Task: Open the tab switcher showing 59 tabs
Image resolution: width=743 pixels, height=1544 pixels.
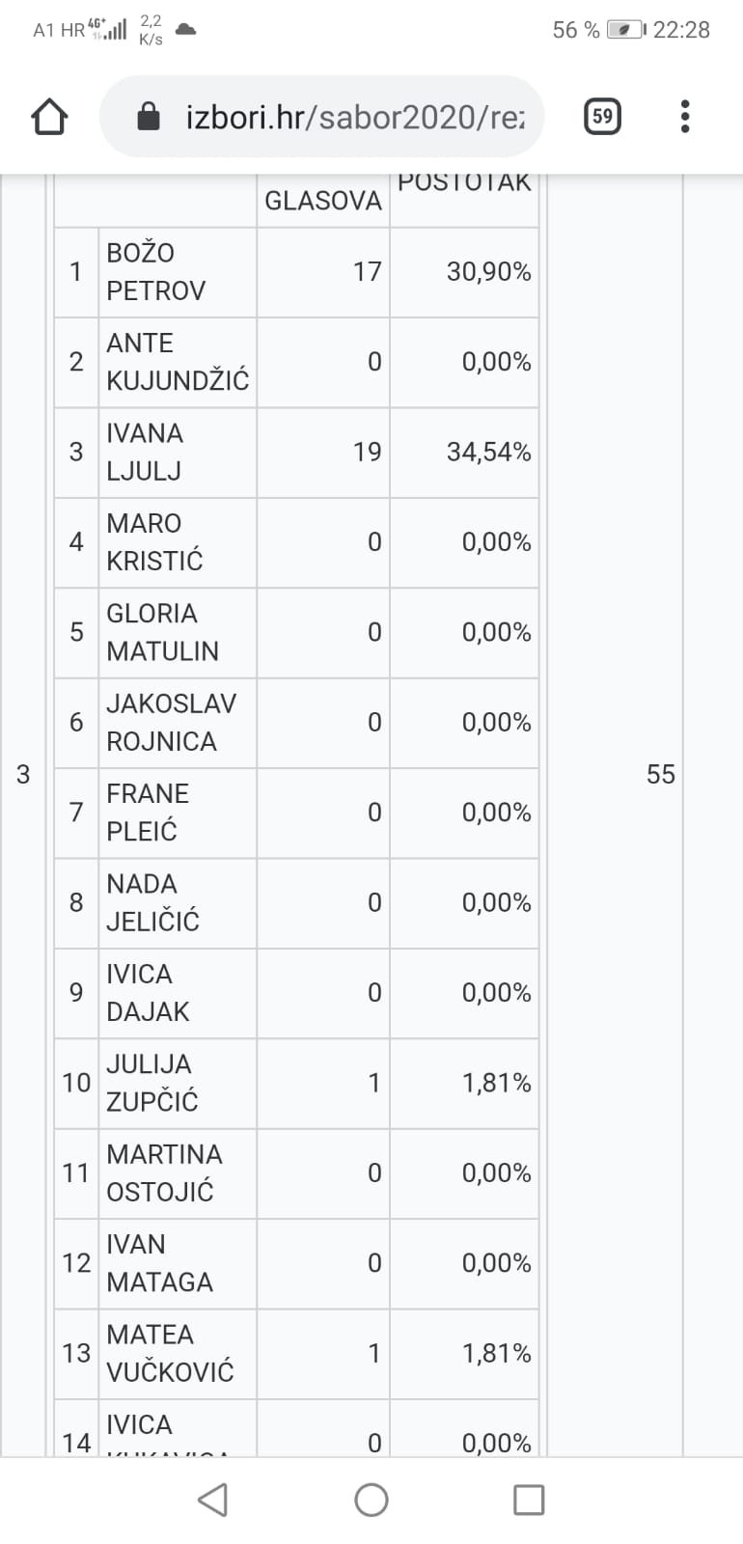Action: 602,117
